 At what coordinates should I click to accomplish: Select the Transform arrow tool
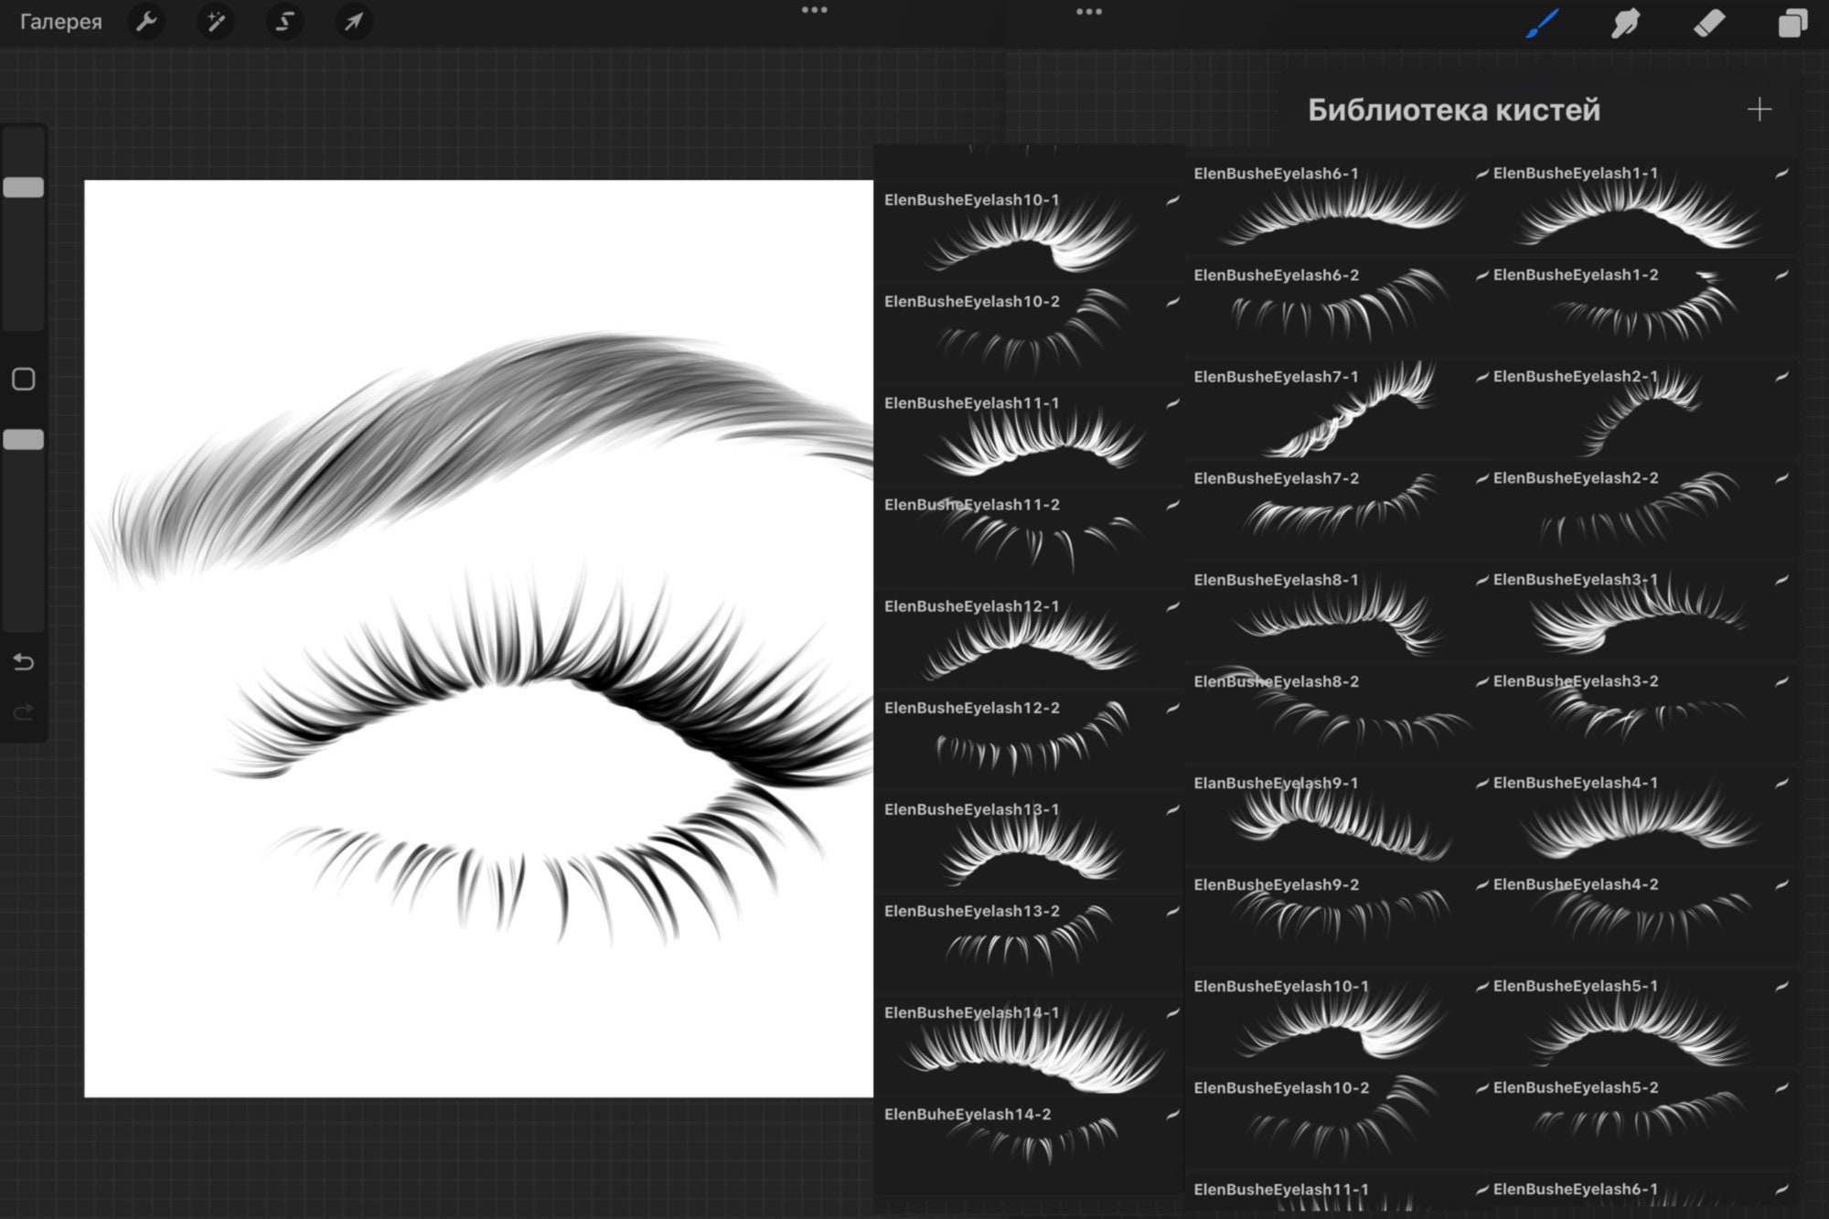pyautogui.click(x=355, y=23)
